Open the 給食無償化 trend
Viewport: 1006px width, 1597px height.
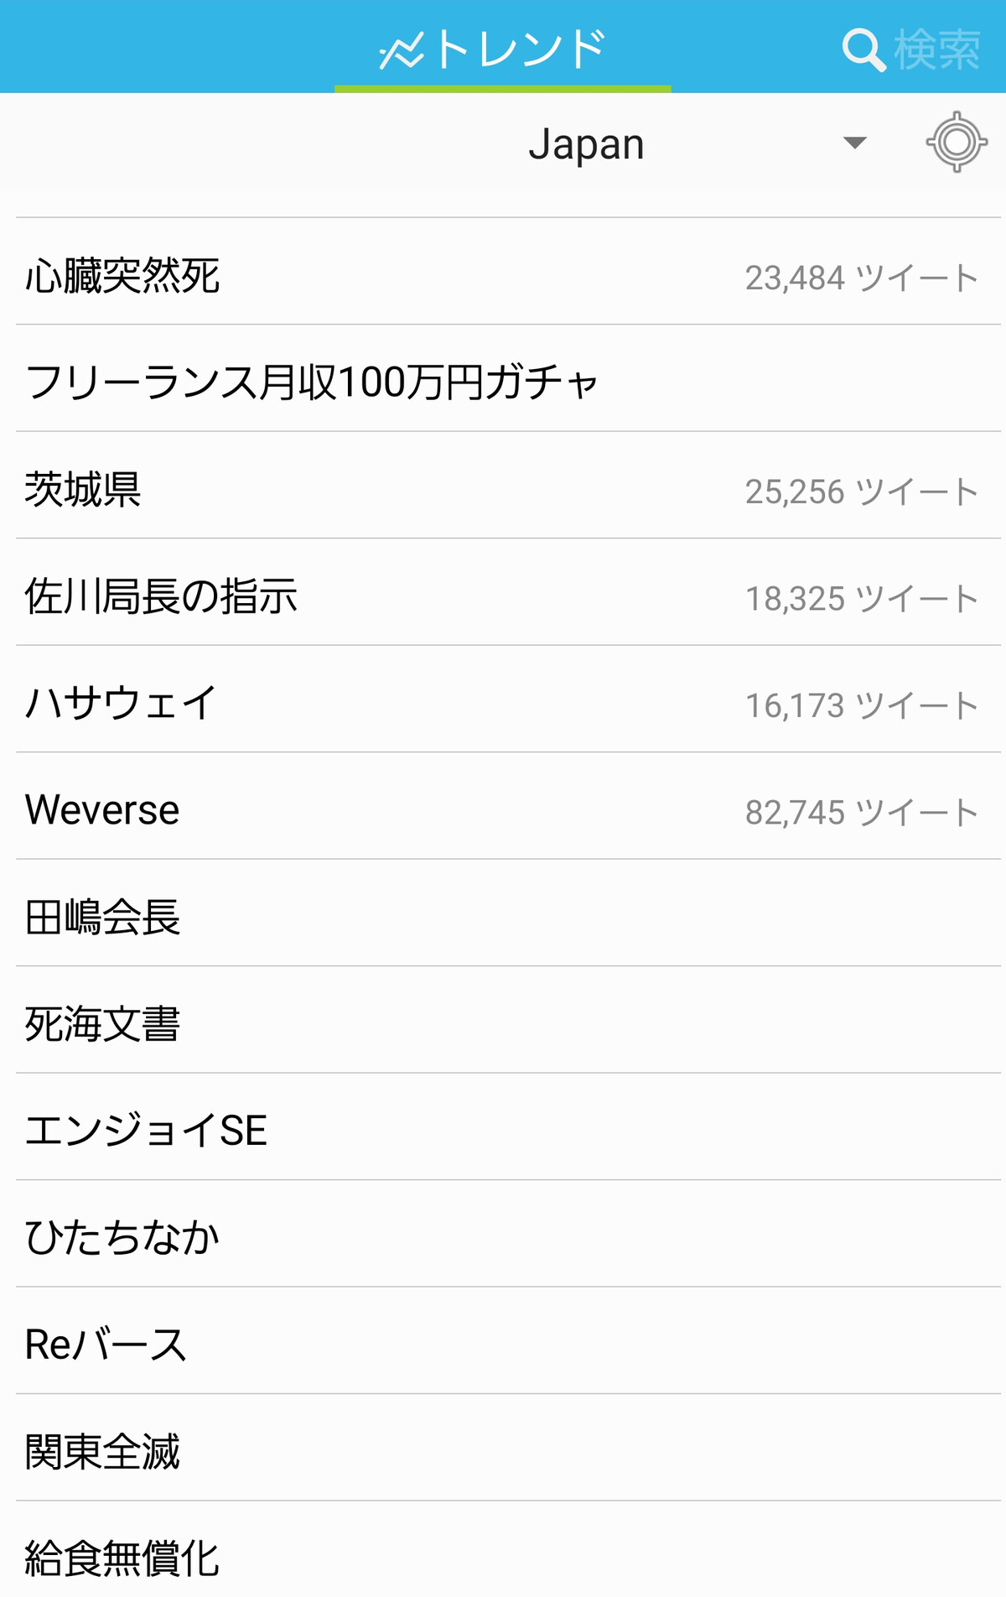[509, 1552]
